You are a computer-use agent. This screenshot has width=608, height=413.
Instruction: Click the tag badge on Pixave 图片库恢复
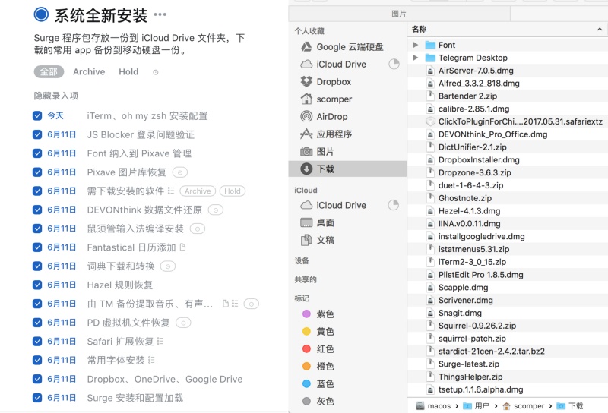click(x=180, y=172)
